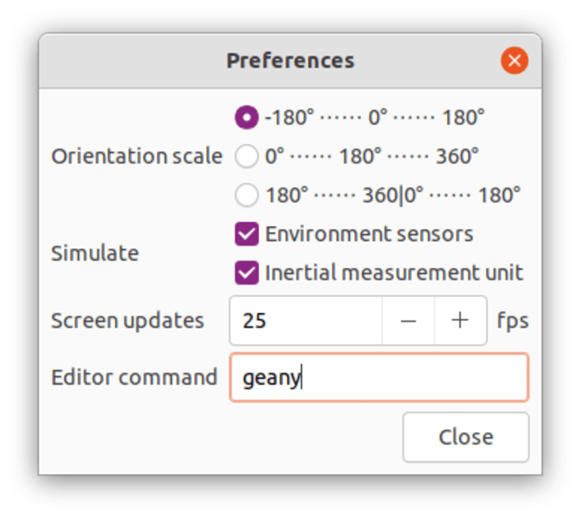Screen dimensions: 579x517
Task: Uncheck the Environment sensors checkbox
Action: pyautogui.click(x=246, y=234)
